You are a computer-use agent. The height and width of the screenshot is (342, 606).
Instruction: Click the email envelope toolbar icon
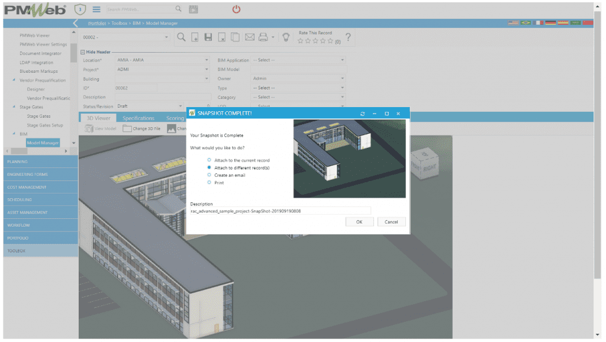point(250,37)
